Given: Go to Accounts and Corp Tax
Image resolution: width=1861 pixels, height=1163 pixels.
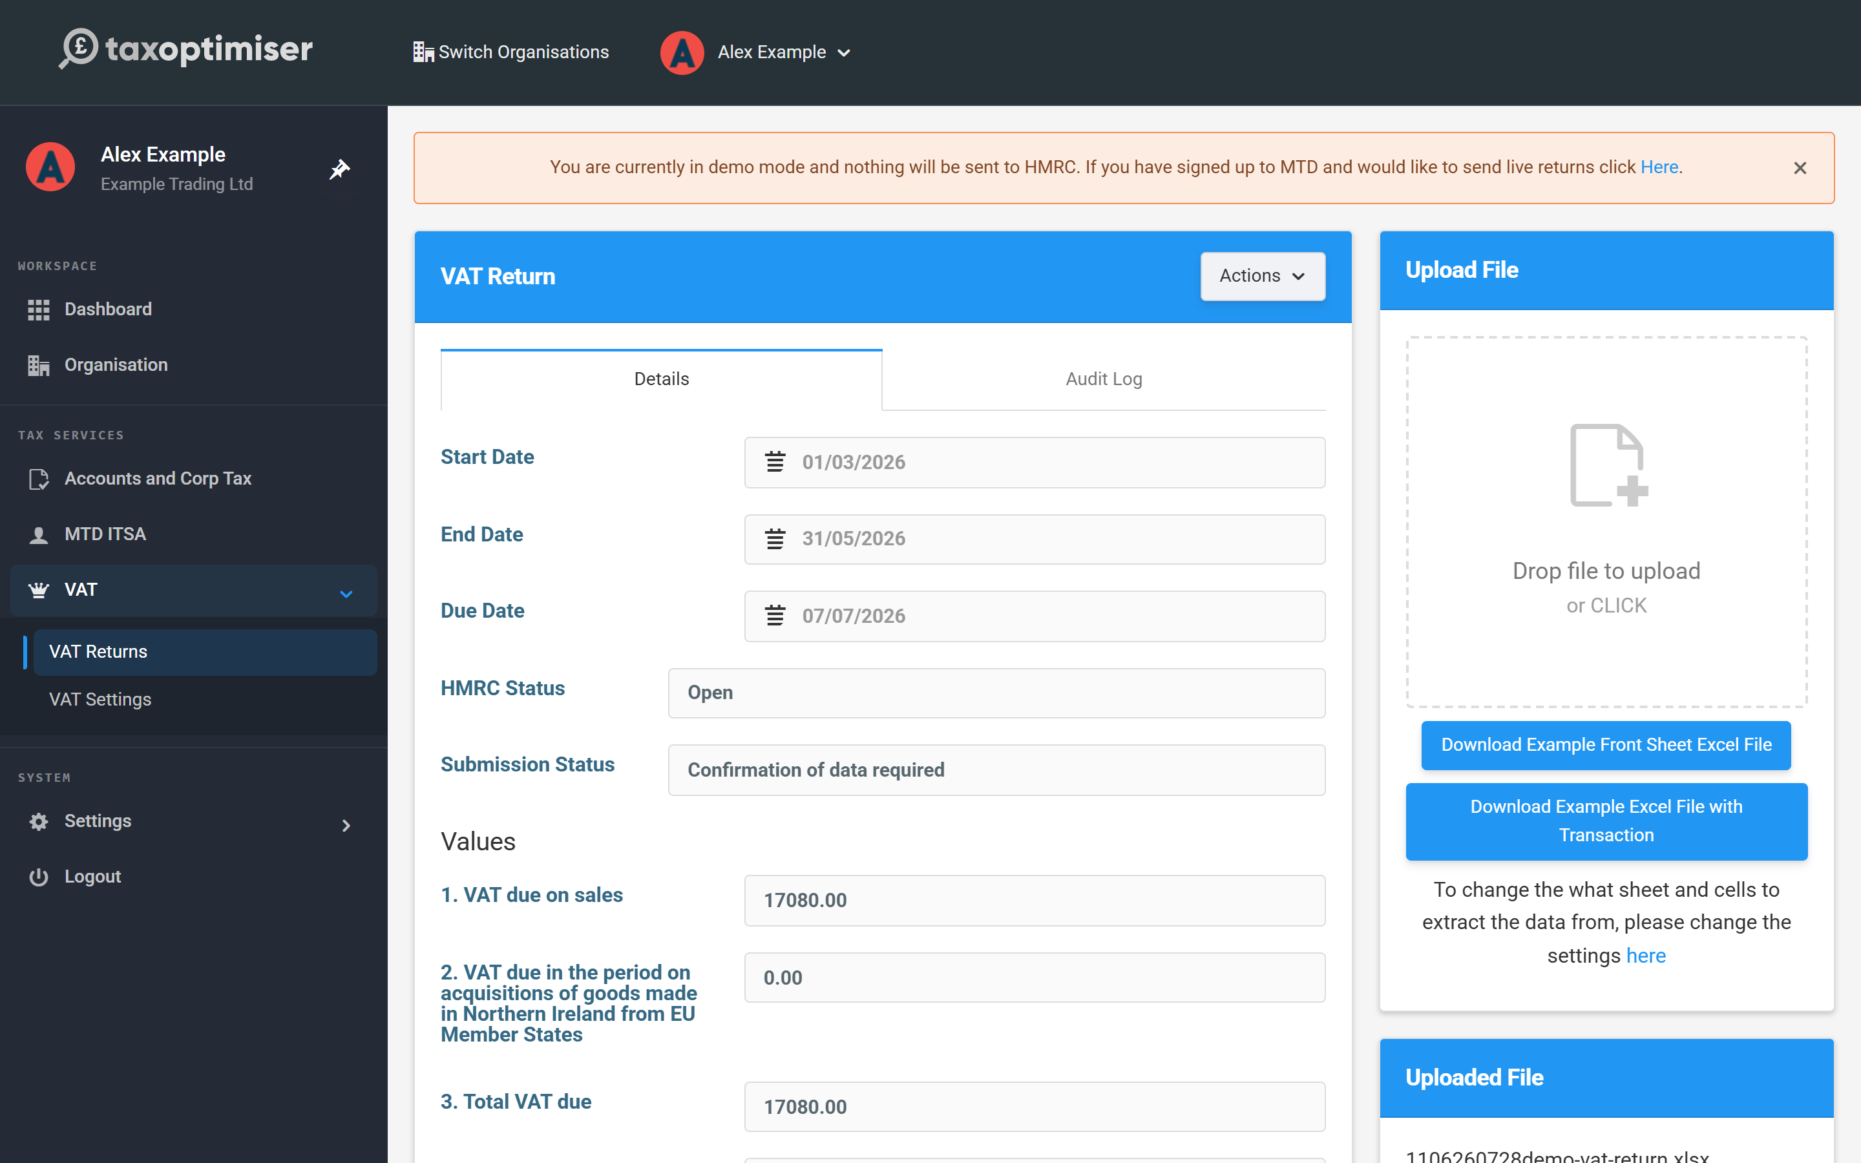Looking at the screenshot, I should 194,478.
